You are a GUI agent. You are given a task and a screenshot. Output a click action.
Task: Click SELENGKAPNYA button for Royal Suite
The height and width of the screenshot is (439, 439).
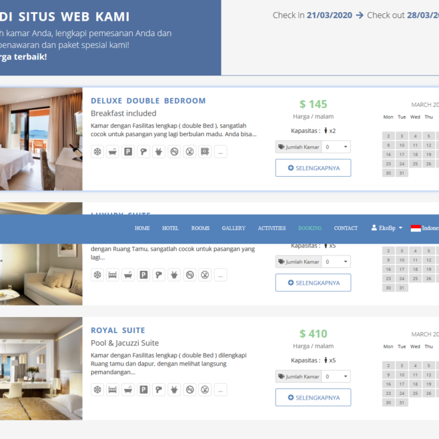pos(313,398)
